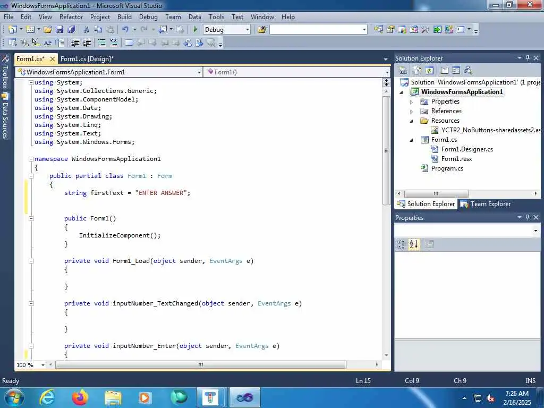544x408 pixels.
Task: Pin toggle for Solution Explorer panel
Action: [x=528, y=58]
